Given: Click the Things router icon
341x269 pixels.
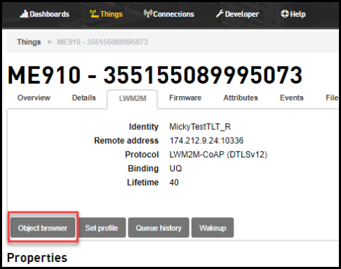Looking at the screenshot, I should click(x=94, y=14).
